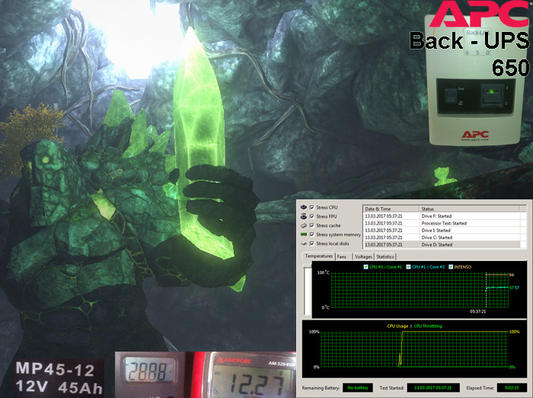Click the CPU chip icon beside Stress CPU
This screenshot has height=398, width=533.
304,207
